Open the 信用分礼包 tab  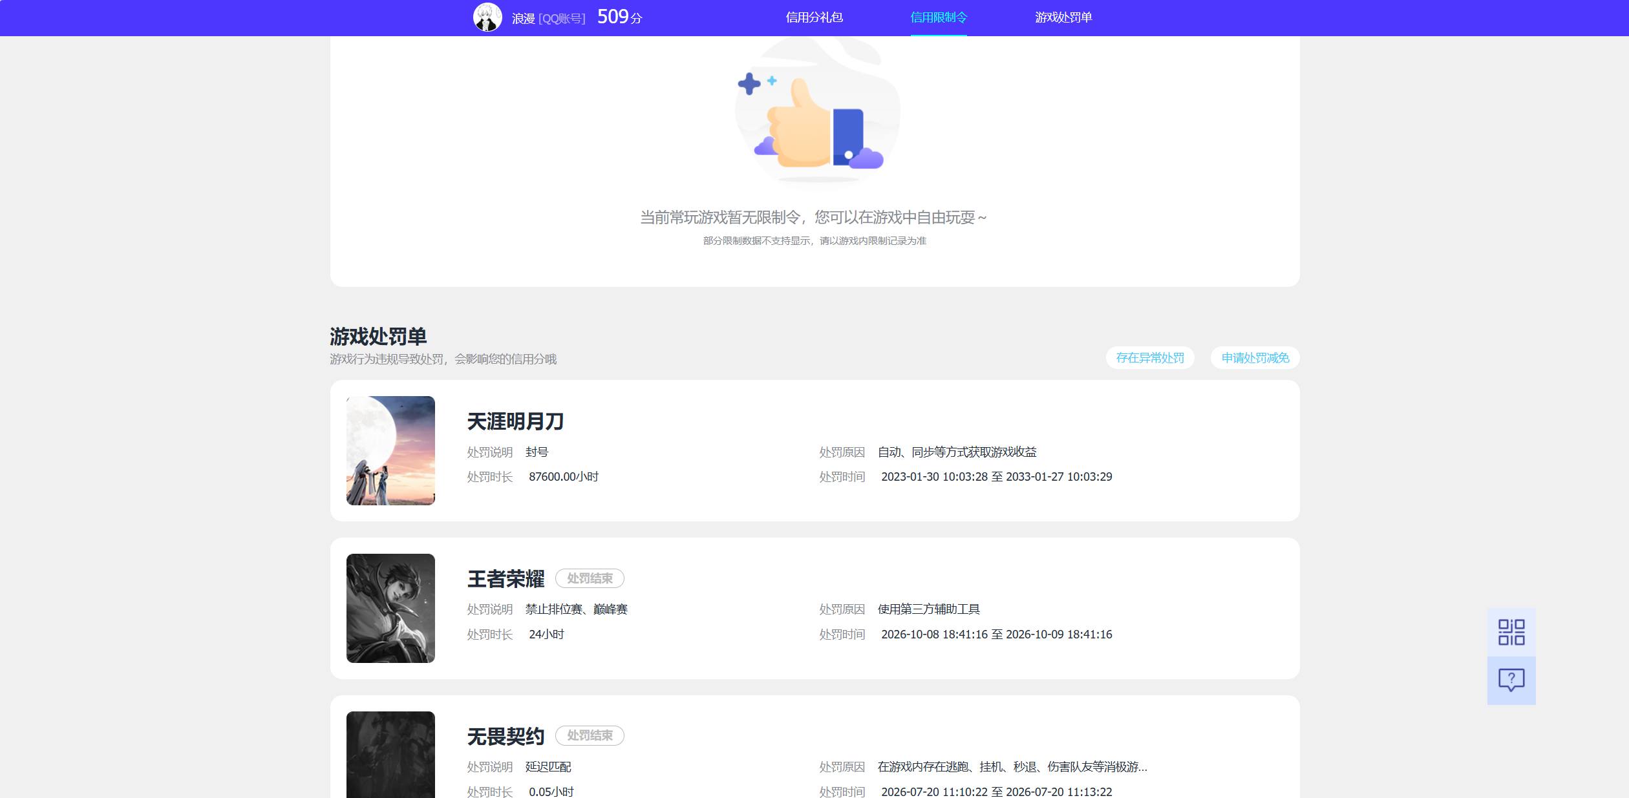click(x=814, y=17)
